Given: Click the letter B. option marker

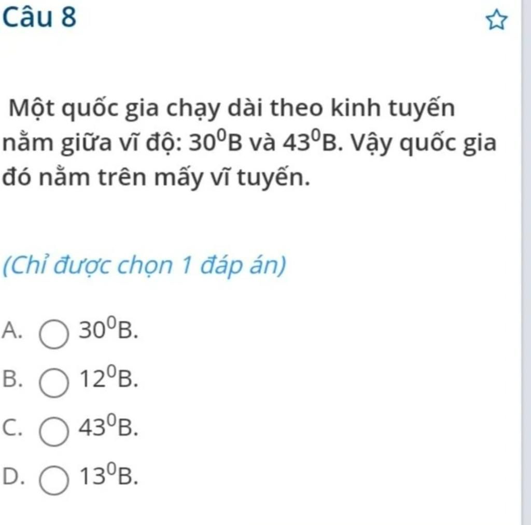Looking at the screenshot, I should (x=13, y=379).
